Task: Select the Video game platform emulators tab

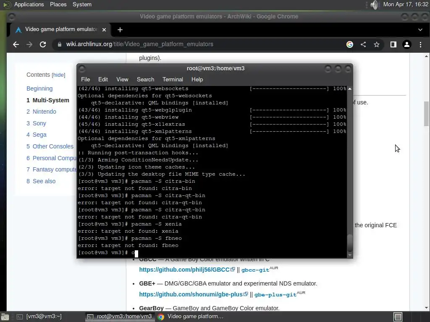Action: click(x=61, y=30)
